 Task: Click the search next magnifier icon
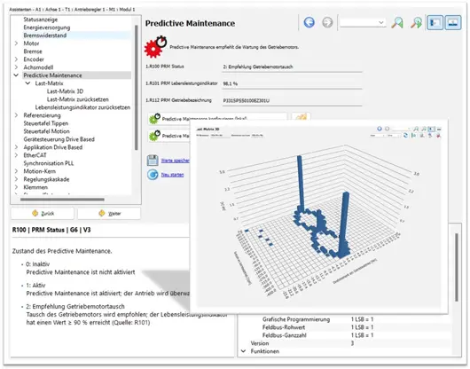pos(416,22)
